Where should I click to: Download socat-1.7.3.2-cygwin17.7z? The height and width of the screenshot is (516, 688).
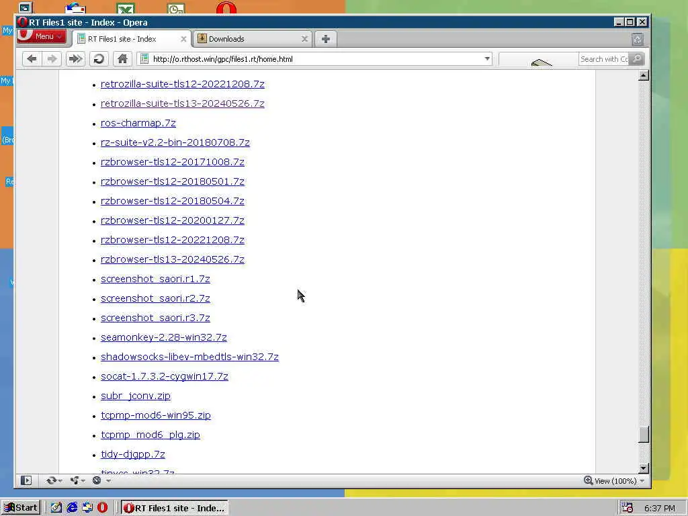(x=165, y=376)
